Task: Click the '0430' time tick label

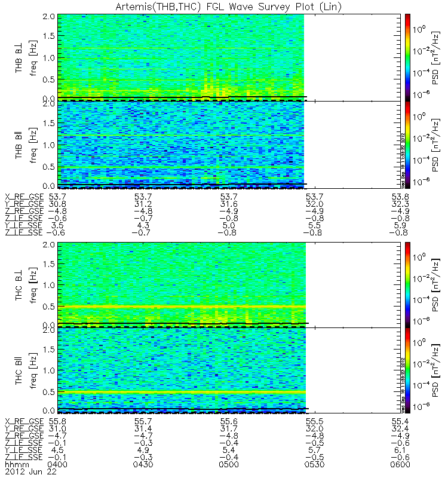Action: (143, 465)
